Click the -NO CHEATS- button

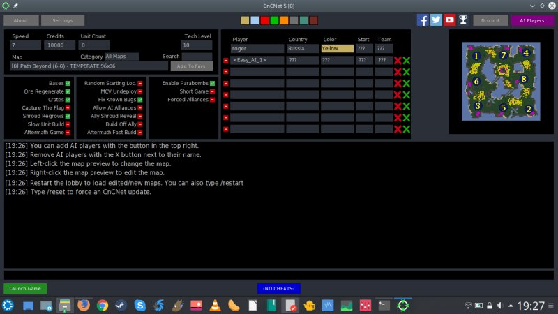(x=278, y=288)
